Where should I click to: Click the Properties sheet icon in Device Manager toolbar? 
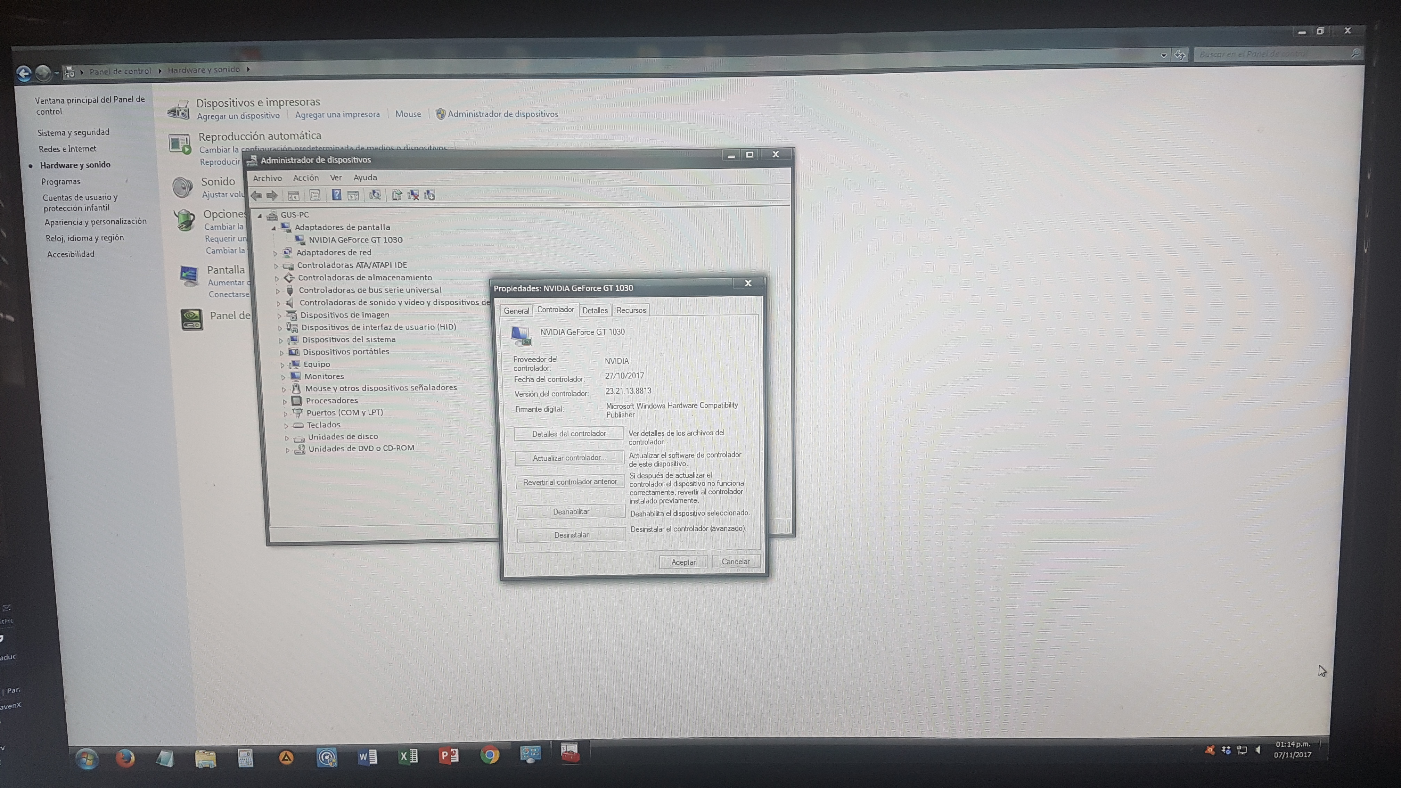point(315,195)
